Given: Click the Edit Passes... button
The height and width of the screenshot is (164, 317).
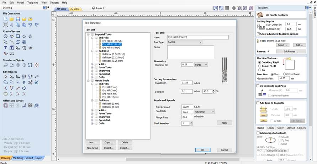Looking at the screenshot, I should tap(291, 51).
